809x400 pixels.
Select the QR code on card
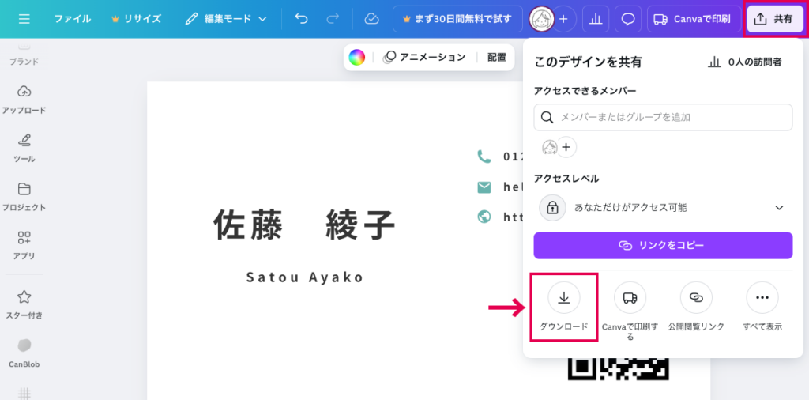point(618,369)
